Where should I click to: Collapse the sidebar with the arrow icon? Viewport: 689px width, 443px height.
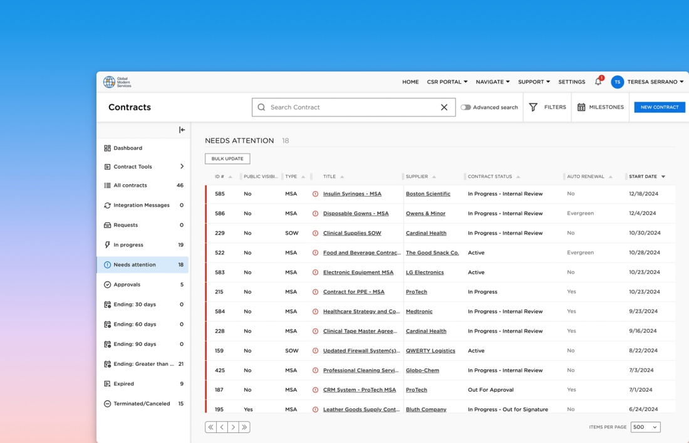tap(182, 130)
